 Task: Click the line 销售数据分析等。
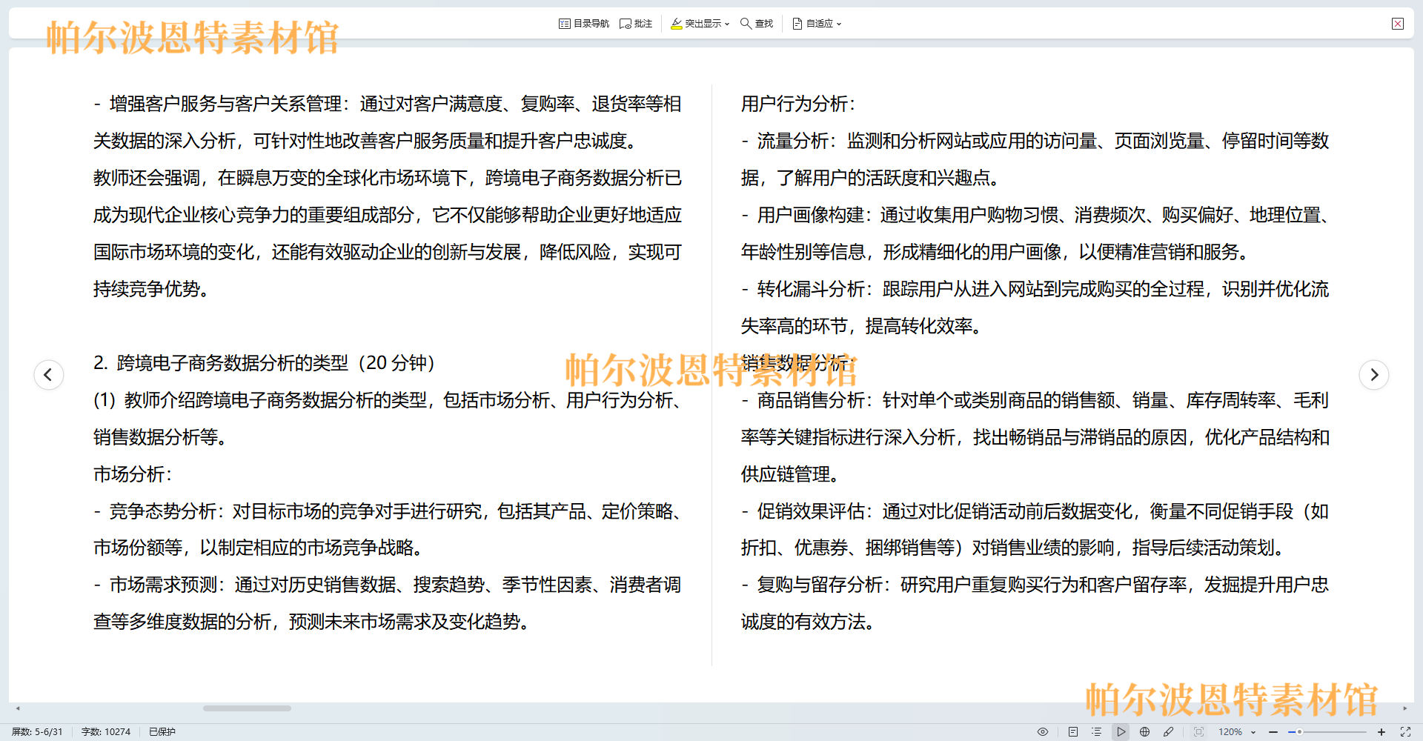[160, 437]
